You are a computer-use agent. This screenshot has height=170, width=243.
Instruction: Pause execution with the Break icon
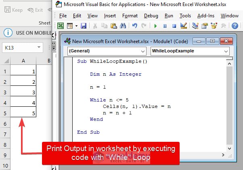point(165,26)
